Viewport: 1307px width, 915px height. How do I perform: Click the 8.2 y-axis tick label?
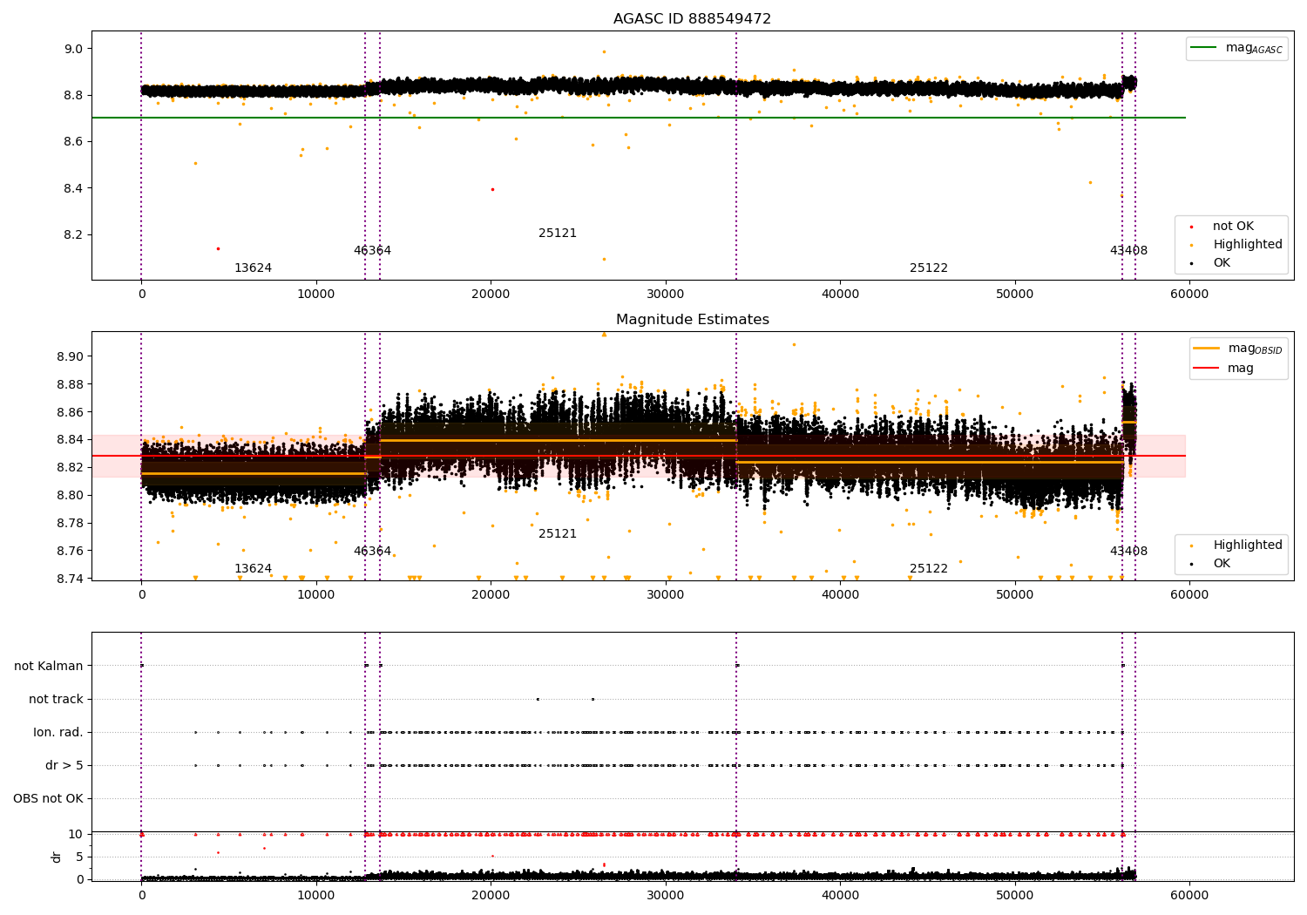[75, 235]
